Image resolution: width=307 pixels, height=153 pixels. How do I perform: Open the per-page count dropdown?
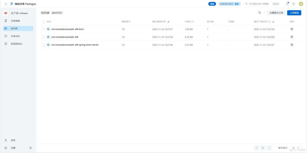click(x=295, y=148)
